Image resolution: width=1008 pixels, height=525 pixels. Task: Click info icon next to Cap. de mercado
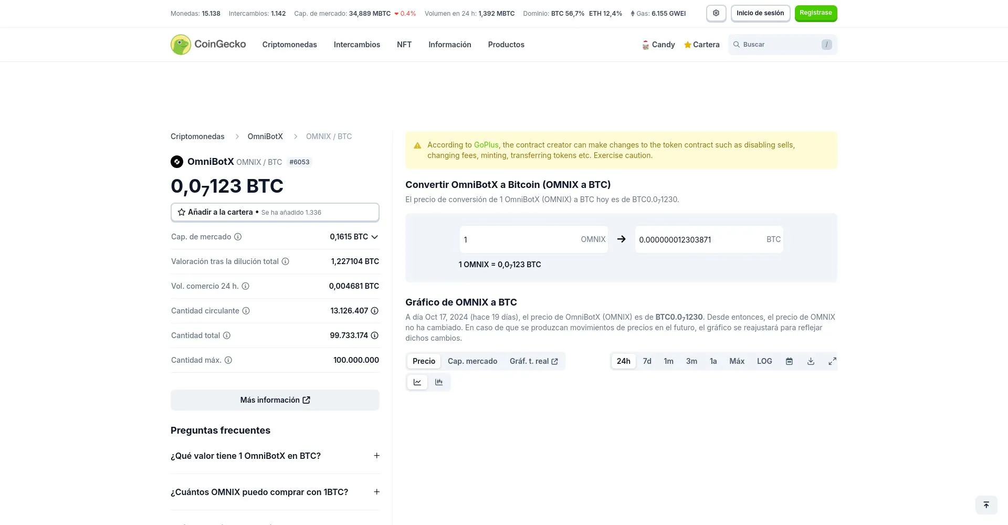pos(238,237)
